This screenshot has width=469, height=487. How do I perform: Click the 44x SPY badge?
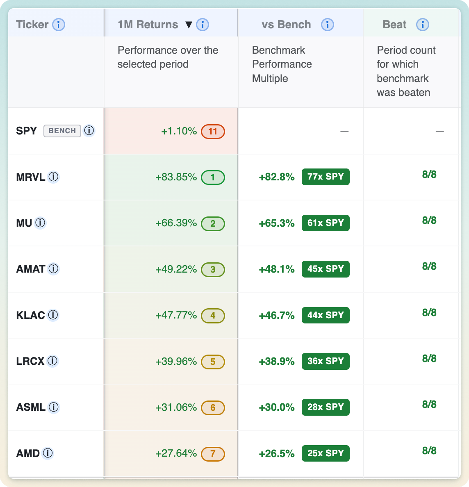pos(326,315)
